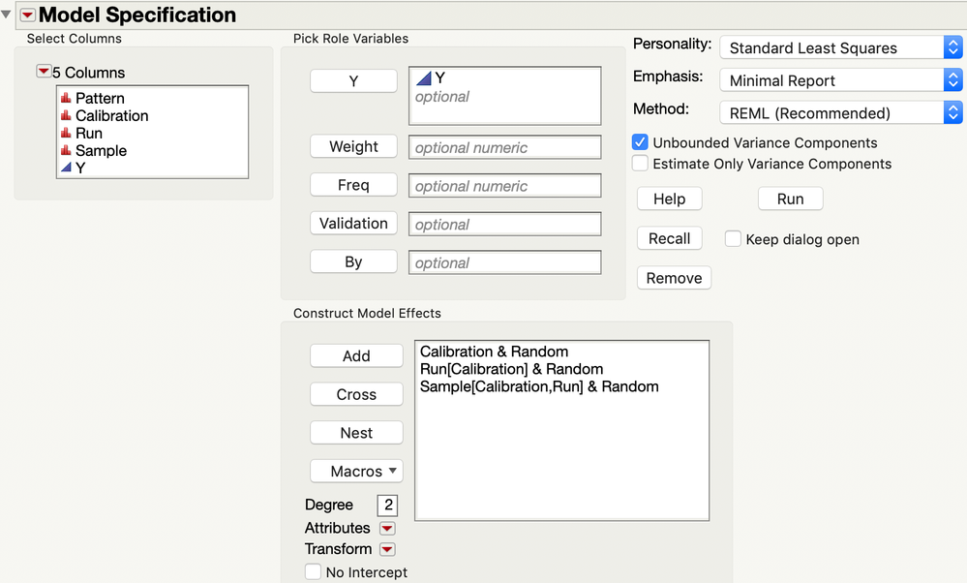
Task: Click the continuous icon beside Y column
Action: coord(66,168)
